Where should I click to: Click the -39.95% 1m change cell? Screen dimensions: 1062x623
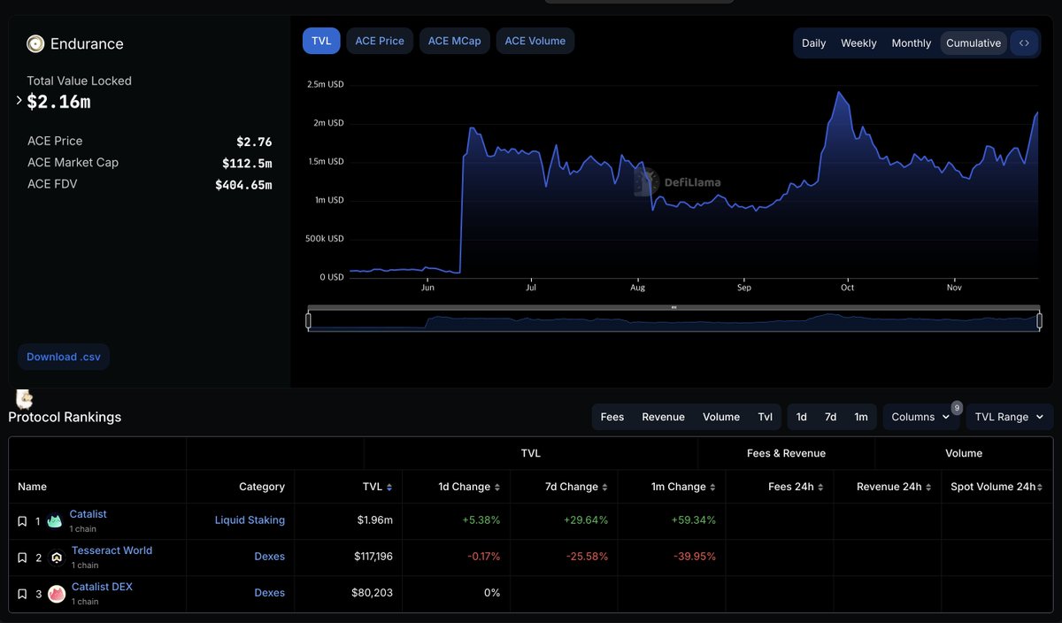click(x=693, y=557)
